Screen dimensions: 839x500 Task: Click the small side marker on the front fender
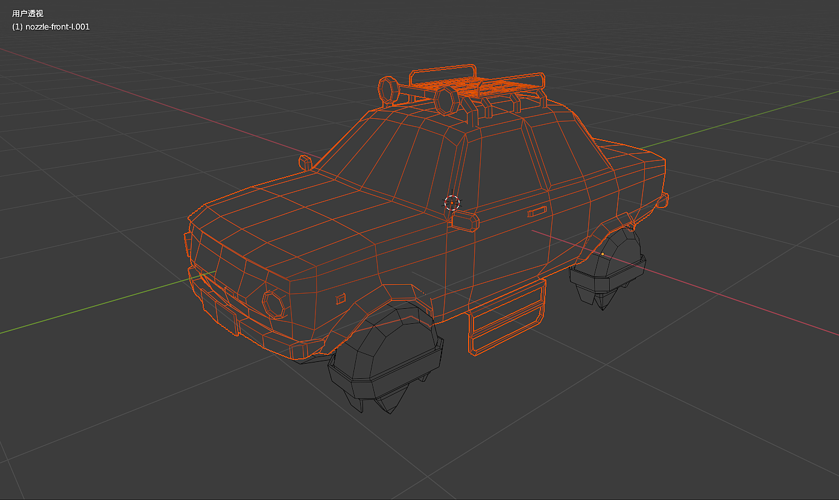tap(341, 298)
